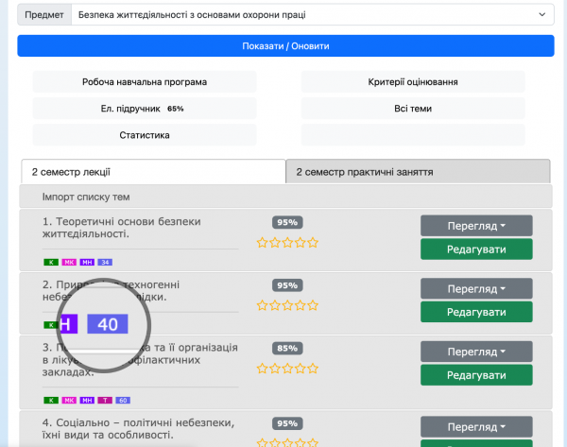Image resolution: width=567 pixels, height=447 pixels.
Task: Open Критерії оцінювання
Action: tap(413, 82)
